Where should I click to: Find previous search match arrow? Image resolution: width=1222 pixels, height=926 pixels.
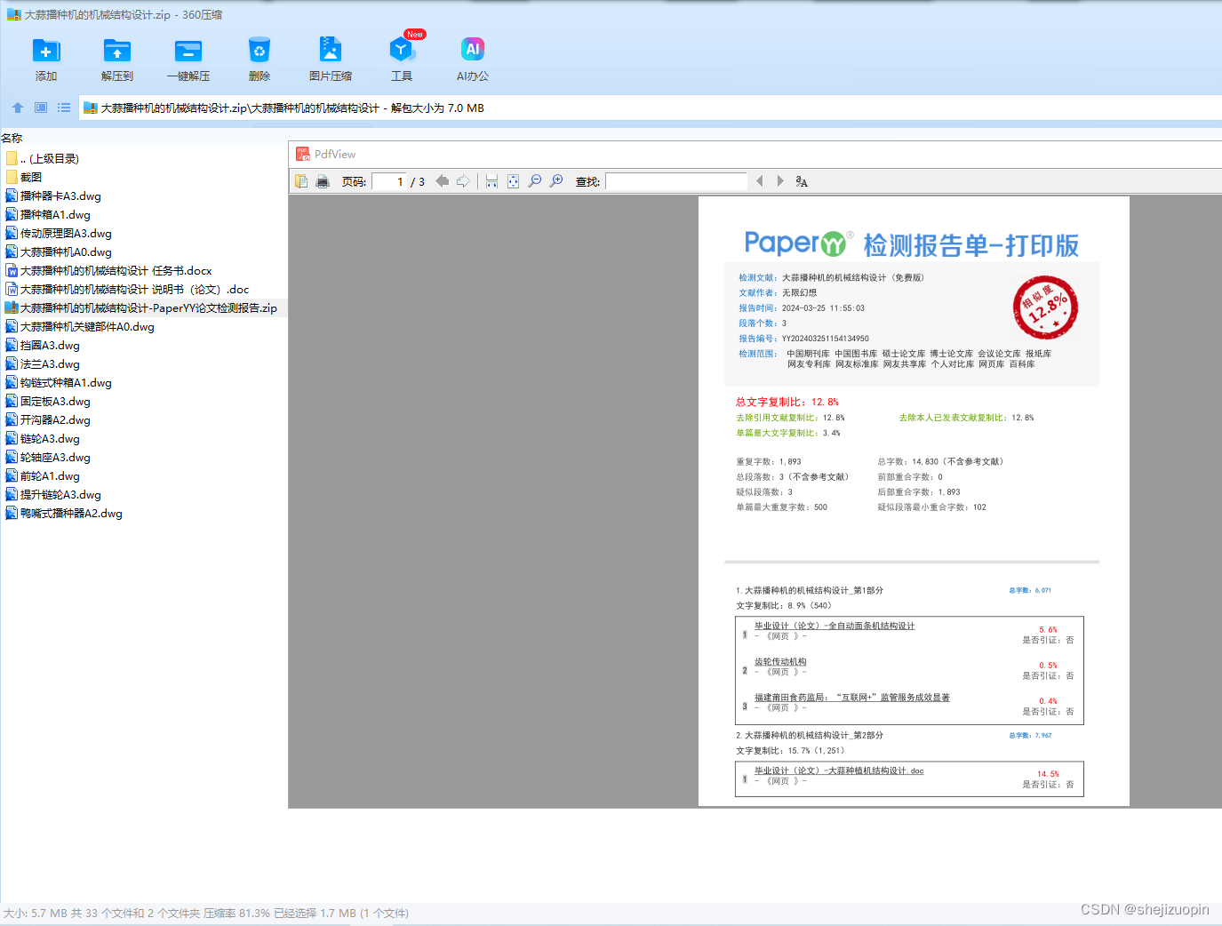pyautogui.click(x=759, y=181)
